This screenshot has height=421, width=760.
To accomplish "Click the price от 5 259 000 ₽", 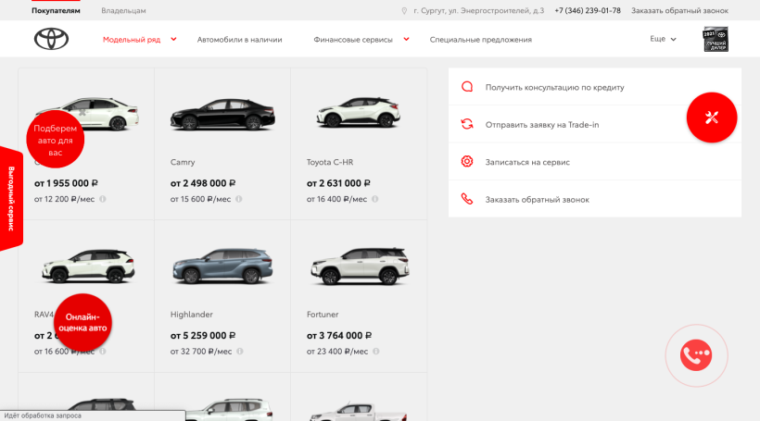I will tap(203, 336).
